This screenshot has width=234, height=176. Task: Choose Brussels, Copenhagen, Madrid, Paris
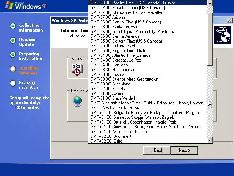point(148,122)
